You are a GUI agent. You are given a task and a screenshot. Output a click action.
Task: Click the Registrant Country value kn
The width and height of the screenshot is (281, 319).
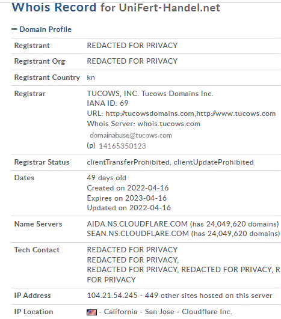(x=91, y=77)
